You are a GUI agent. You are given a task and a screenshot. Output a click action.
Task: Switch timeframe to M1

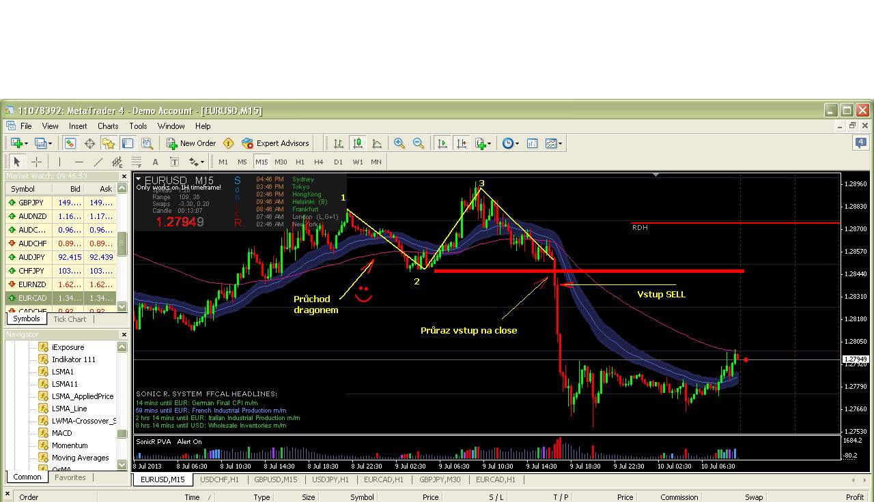(x=223, y=162)
